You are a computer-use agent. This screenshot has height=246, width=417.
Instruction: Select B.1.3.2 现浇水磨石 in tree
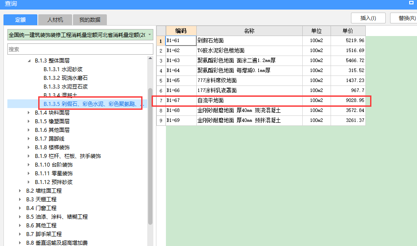66,78
